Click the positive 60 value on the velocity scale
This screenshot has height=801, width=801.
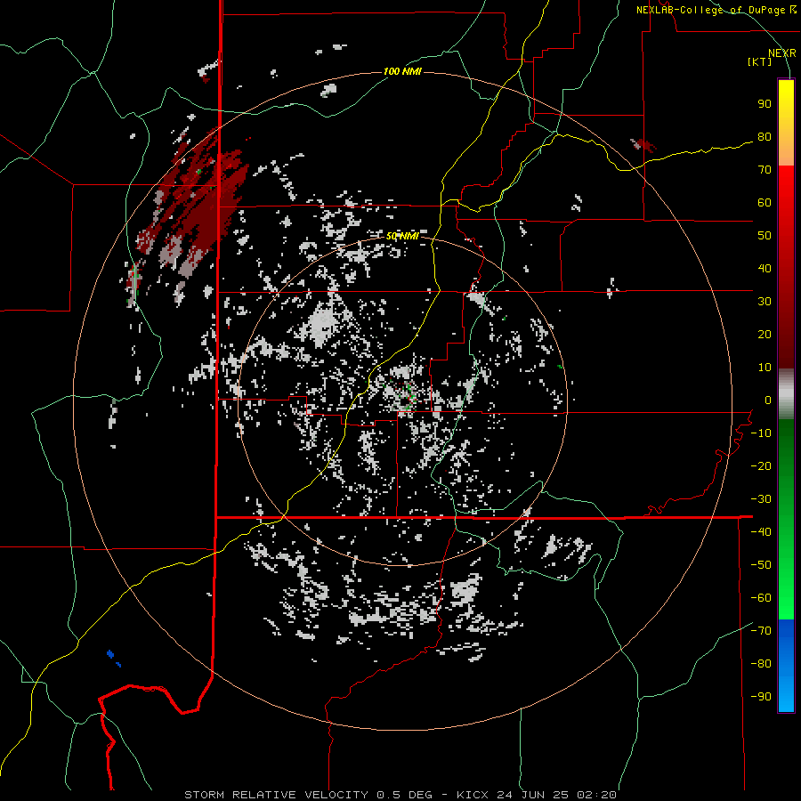[765, 203]
